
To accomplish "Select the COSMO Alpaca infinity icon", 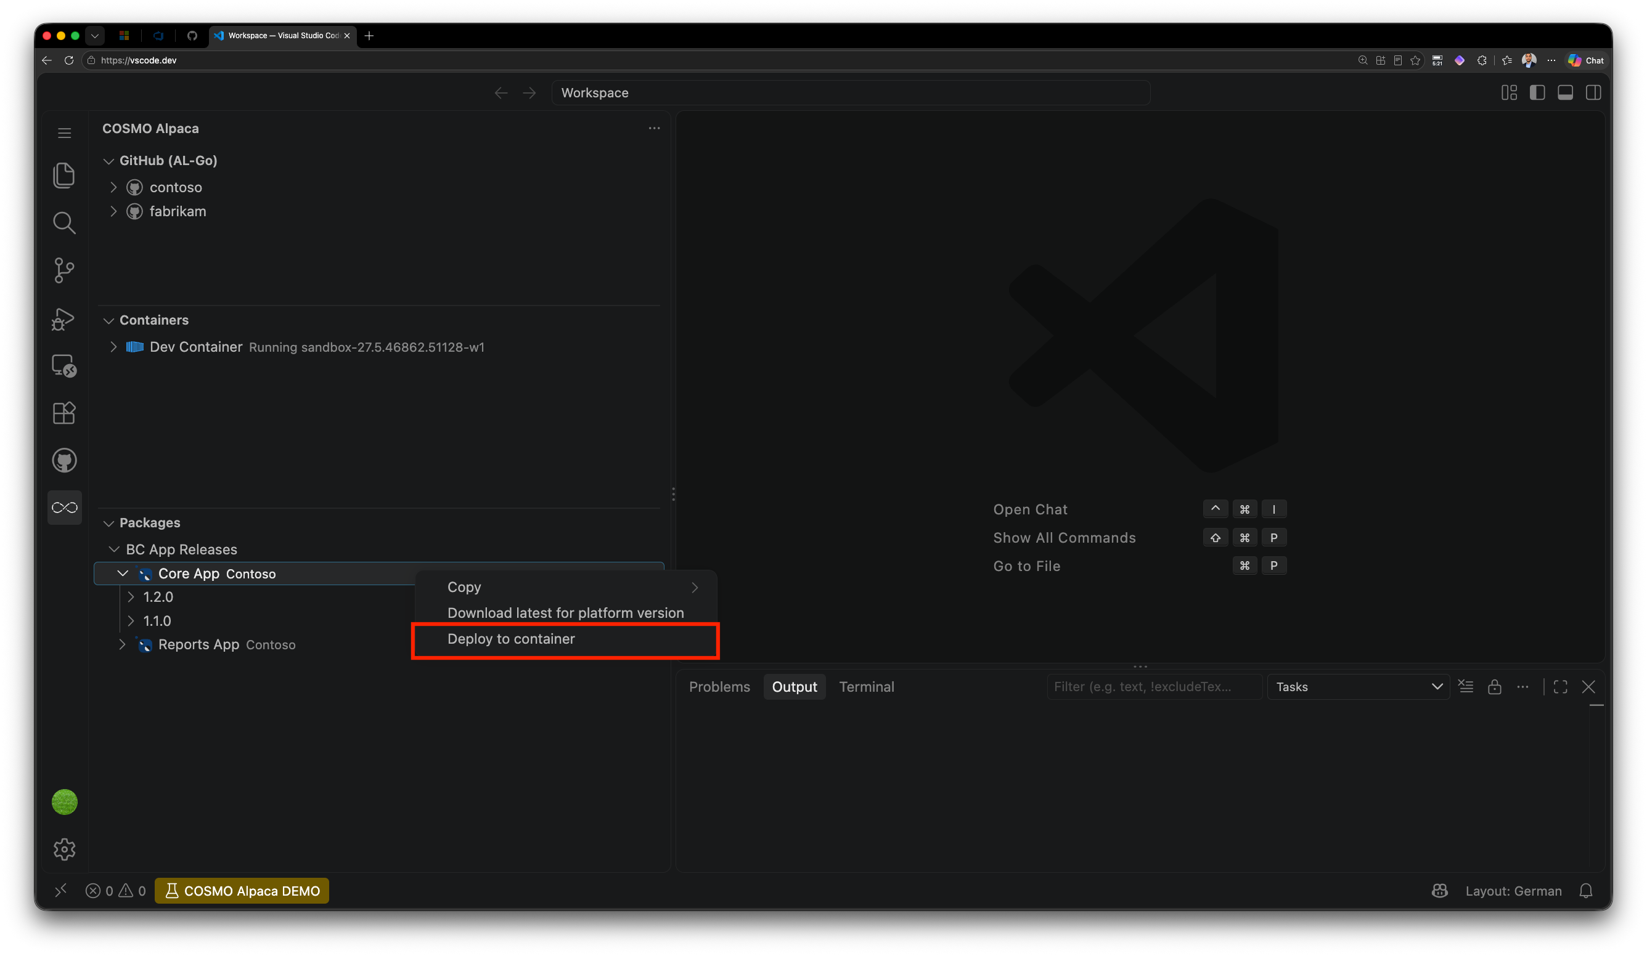I will coord(64,508).
